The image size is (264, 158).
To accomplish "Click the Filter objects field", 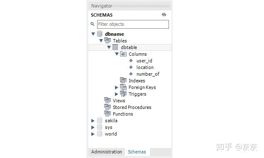I will coord(133,24).
